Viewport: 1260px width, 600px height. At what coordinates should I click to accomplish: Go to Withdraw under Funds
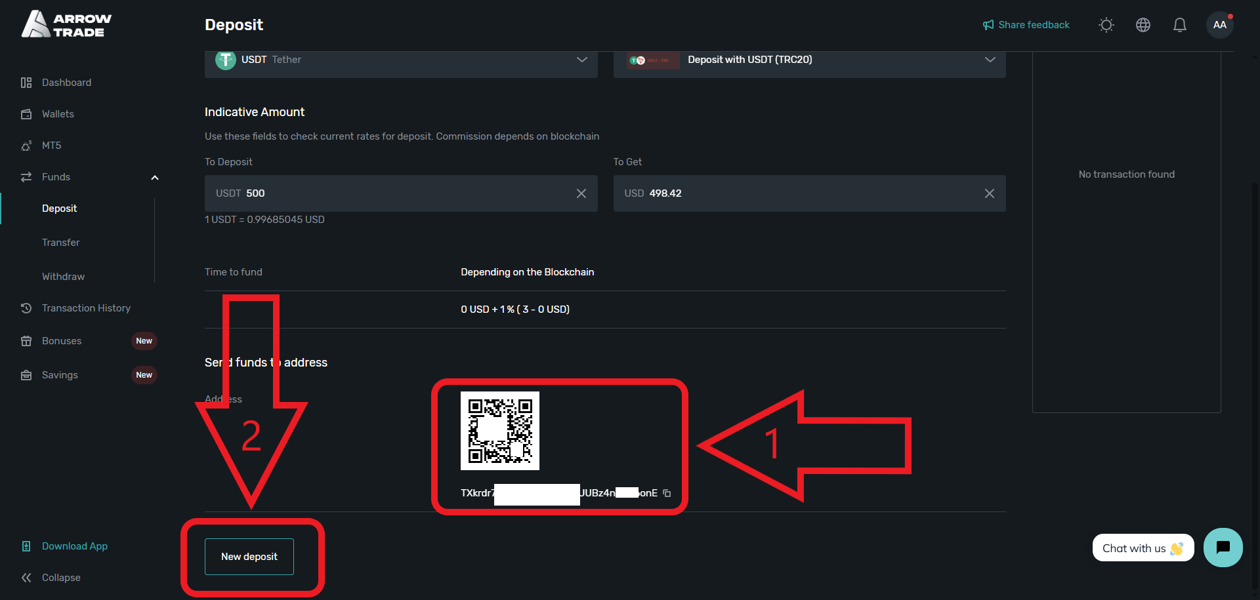pos(63,277)
